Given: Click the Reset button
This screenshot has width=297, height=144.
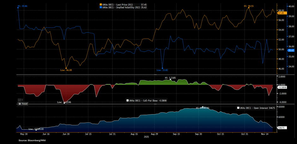Looking at the screenshot, I should [x=23, y=104].
